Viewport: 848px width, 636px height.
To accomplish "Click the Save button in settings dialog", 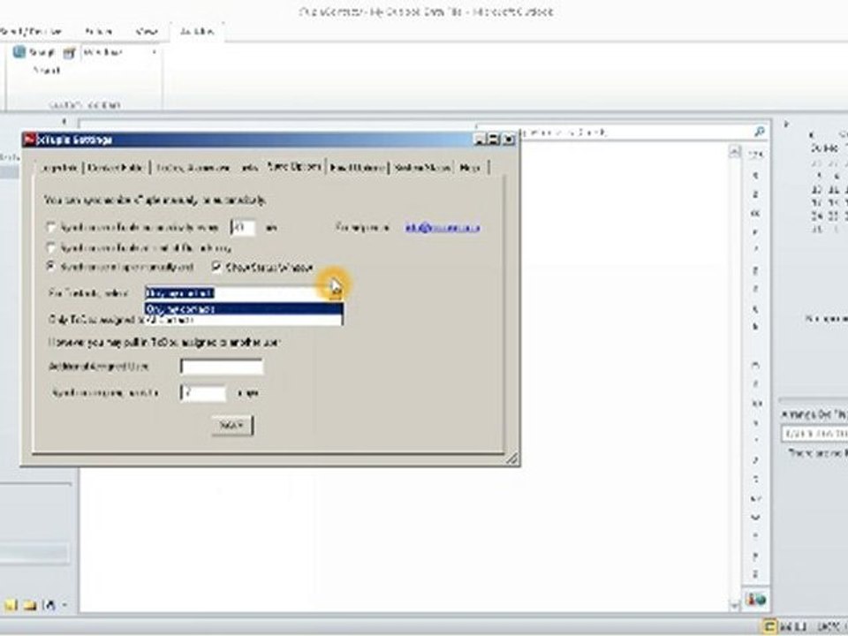I will pos(231,425).
